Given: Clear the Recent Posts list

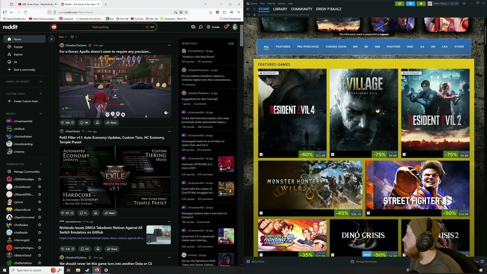Looking at the screenshot, I should [231, 43].
